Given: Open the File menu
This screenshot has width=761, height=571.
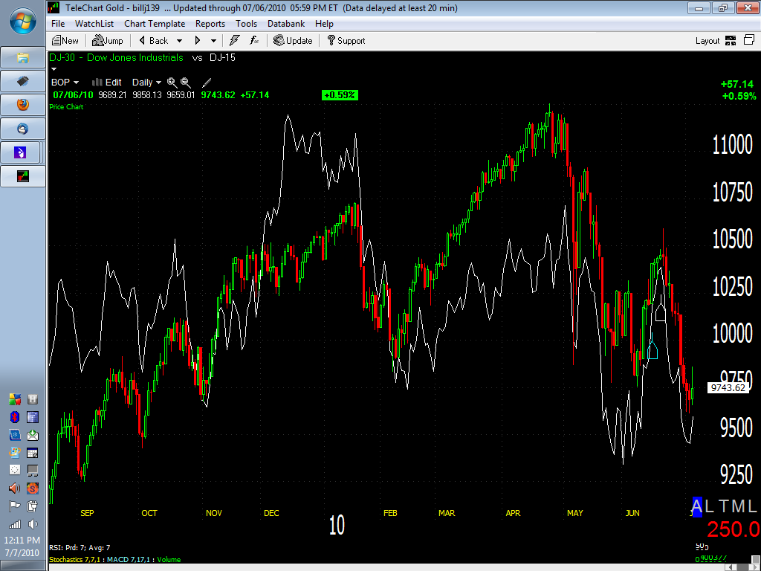Looking at the screenshot, I should click(x=58, y=24).
